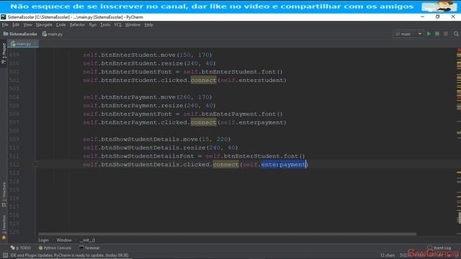Toggle the Structure tool window sidebar button
This screenshot has height=259, width=461.
[4, 195]
